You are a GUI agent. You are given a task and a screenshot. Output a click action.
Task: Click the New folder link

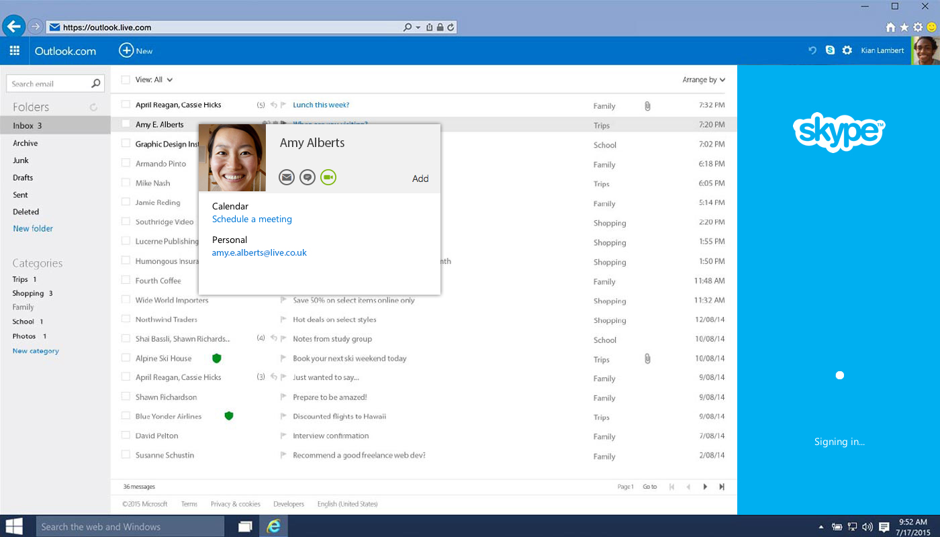coord(33,228)
